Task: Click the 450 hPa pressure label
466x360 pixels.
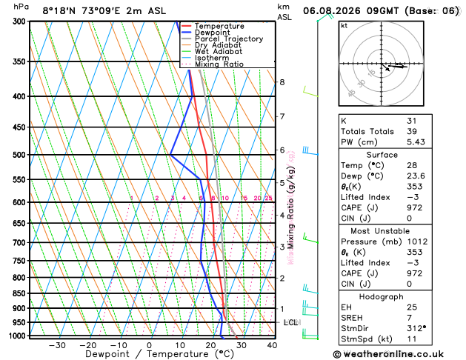Action: click(x=21, y=127)
